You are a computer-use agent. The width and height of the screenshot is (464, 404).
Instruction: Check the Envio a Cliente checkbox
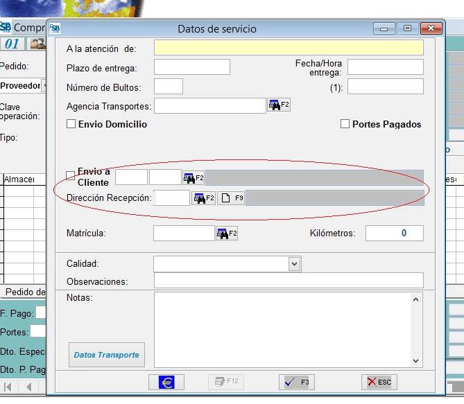tap(70, 175)
